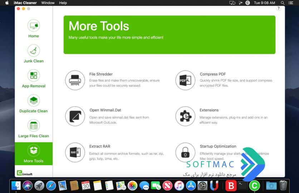Screen dimensions: 299x193
Task: Open Notification Center list icon
Action: (291, 3)
